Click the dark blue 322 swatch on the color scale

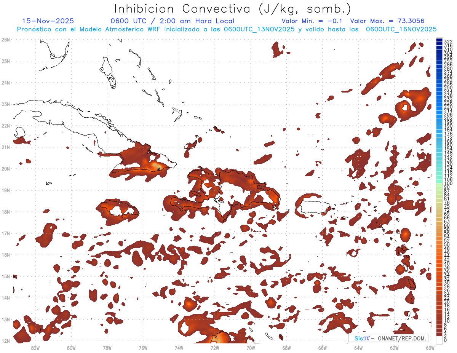439,41
